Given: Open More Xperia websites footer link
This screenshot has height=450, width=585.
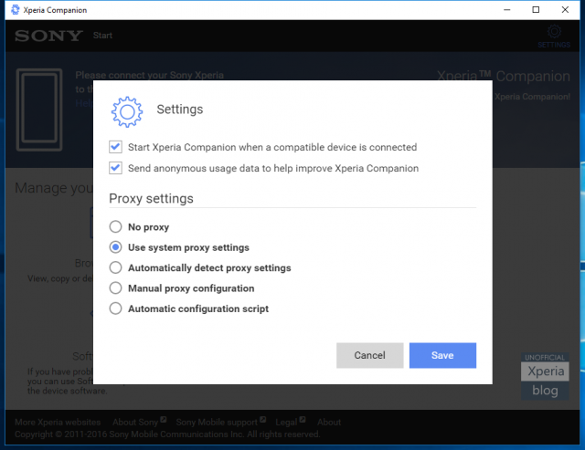Looking at the screenshot, I should (x=58, y=422).
